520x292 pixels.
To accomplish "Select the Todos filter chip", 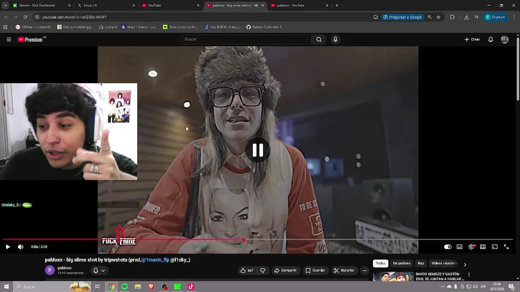I will (381, 263).
